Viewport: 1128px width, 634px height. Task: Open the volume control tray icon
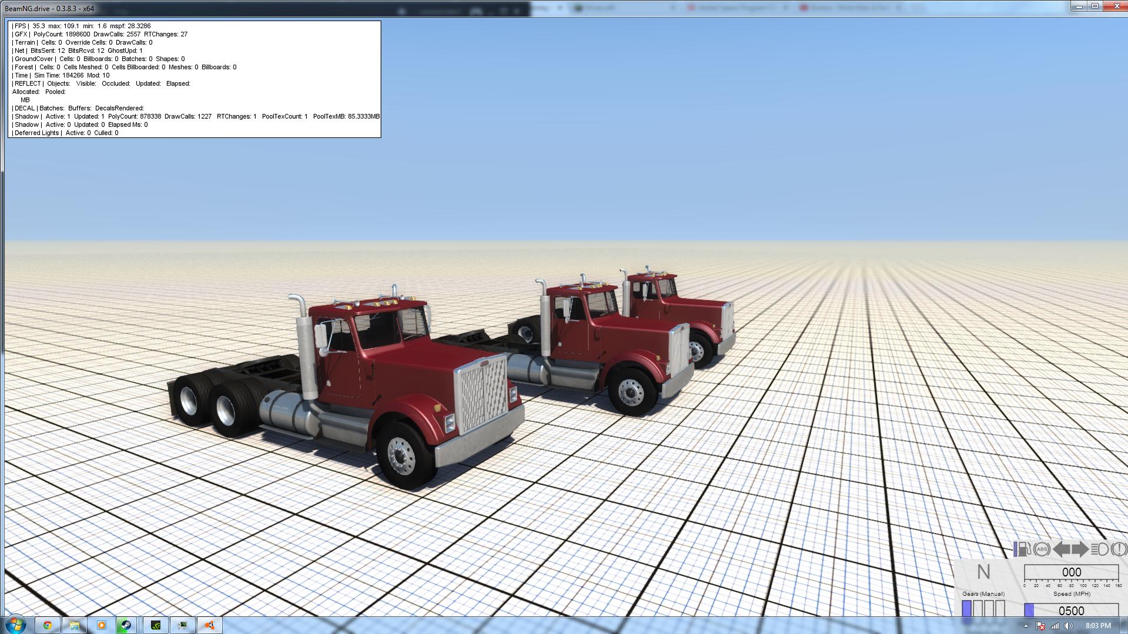1068,626
